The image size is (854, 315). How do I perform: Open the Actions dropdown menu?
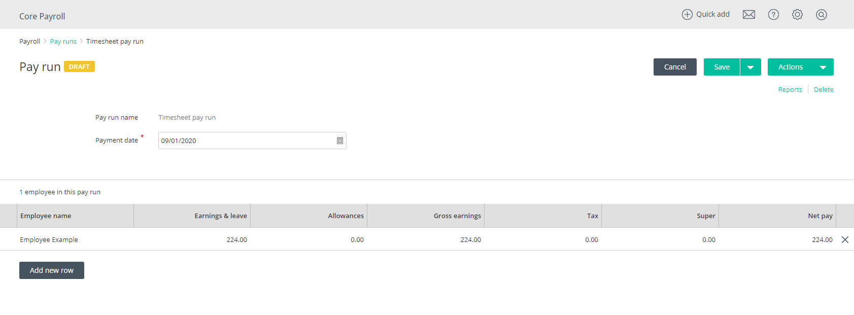(801, 67)
